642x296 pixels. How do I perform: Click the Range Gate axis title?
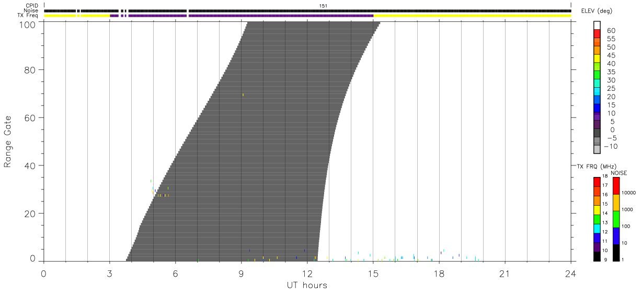point(8,141)
